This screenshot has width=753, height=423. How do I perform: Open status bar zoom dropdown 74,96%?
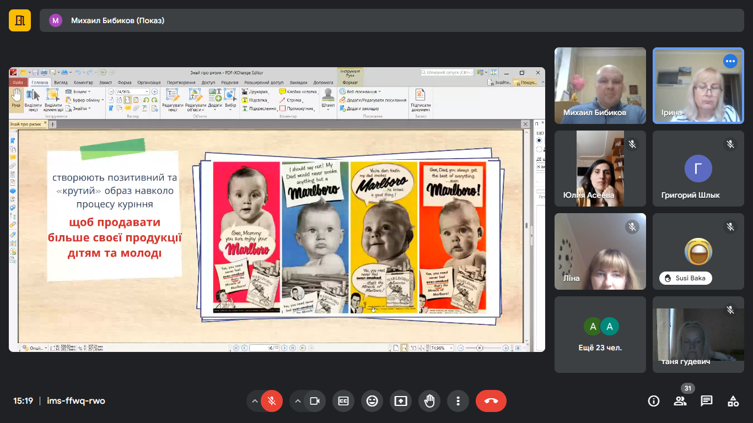[451, 348]
